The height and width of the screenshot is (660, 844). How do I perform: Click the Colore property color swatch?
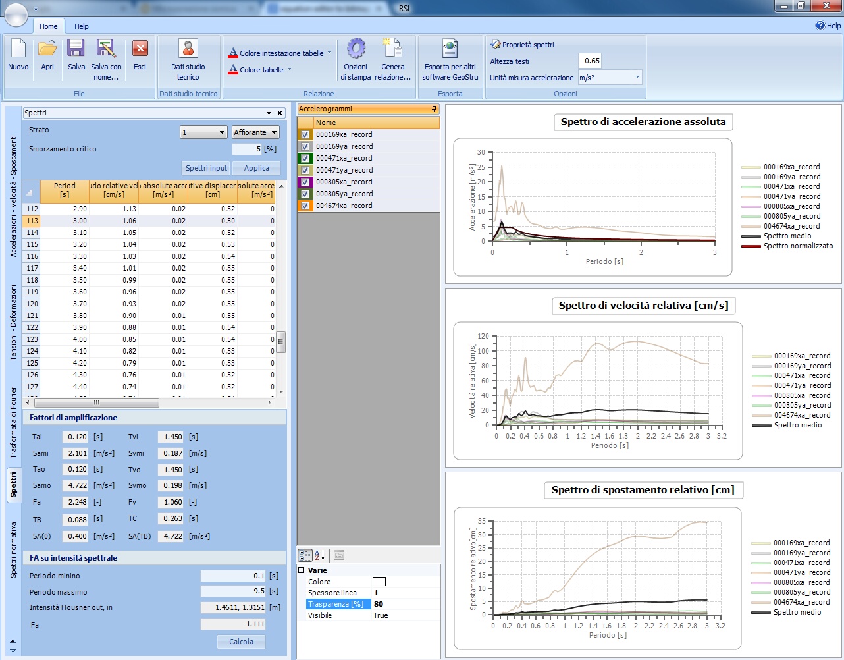pyautogui.click(x=379, y=582)
